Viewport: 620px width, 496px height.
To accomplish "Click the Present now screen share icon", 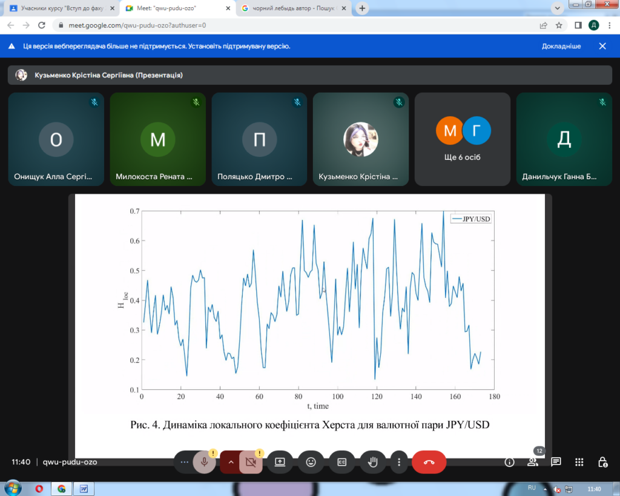I will [x=280, y=462].
